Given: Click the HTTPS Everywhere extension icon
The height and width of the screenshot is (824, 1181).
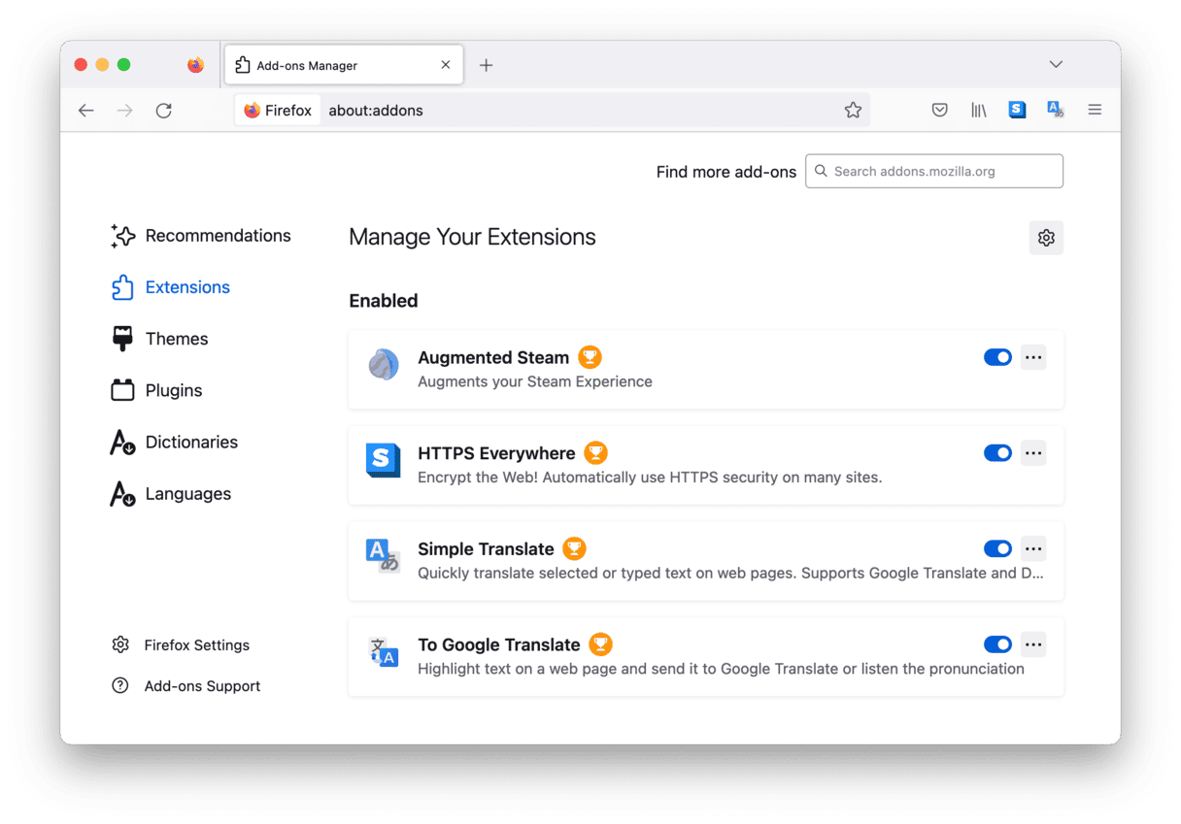Looking at the screenshot, I should (384, 460).
